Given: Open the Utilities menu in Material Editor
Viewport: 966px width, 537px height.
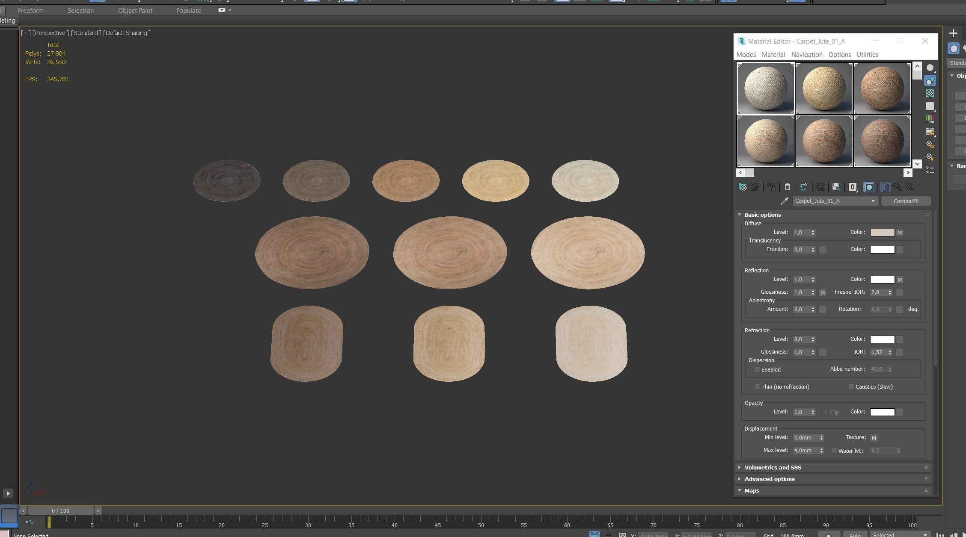Looking at the screenshot, I should [x=867, y=55].
